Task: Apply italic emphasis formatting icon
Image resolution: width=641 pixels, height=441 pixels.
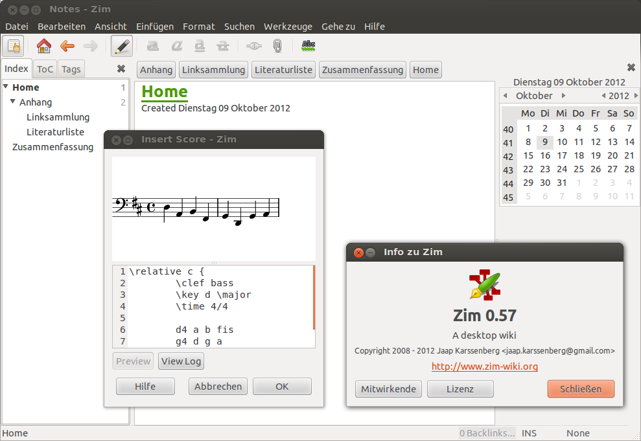Action: 176,46
